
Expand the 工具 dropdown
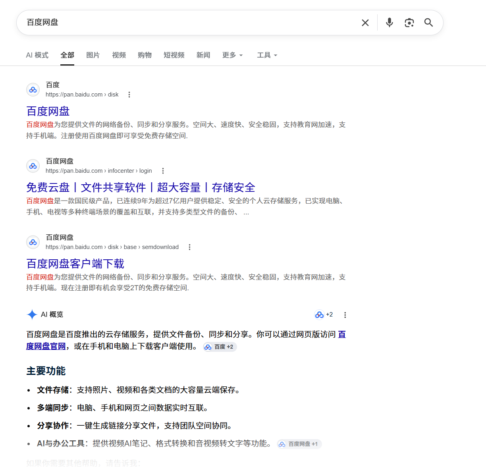click(x=267, y=55)
